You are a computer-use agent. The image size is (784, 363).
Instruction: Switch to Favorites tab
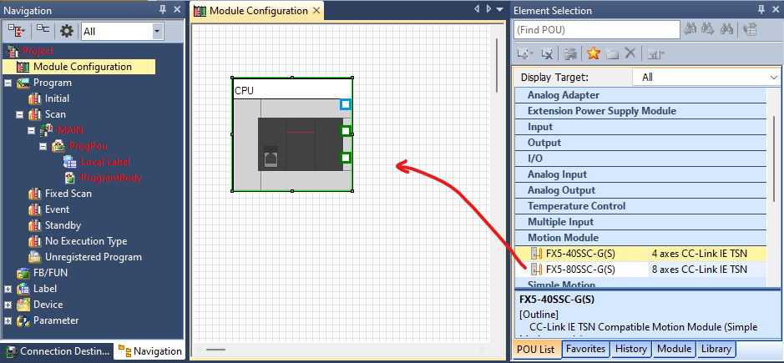pyautogui.click(x=585, y=349)
